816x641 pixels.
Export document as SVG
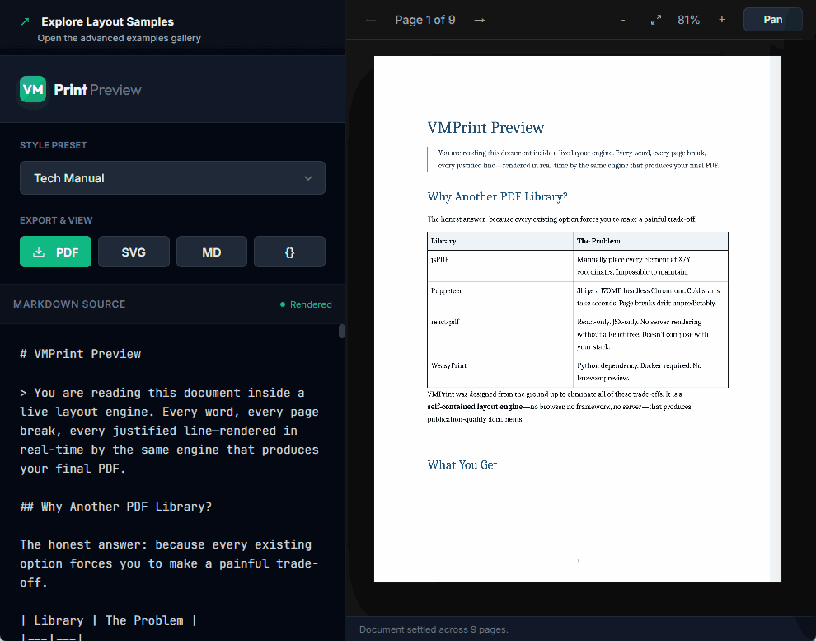click(x=134, y=252)
